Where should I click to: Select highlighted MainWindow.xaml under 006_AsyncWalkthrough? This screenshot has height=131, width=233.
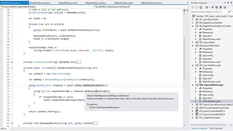pyautogui.click(x=212, y=101)
